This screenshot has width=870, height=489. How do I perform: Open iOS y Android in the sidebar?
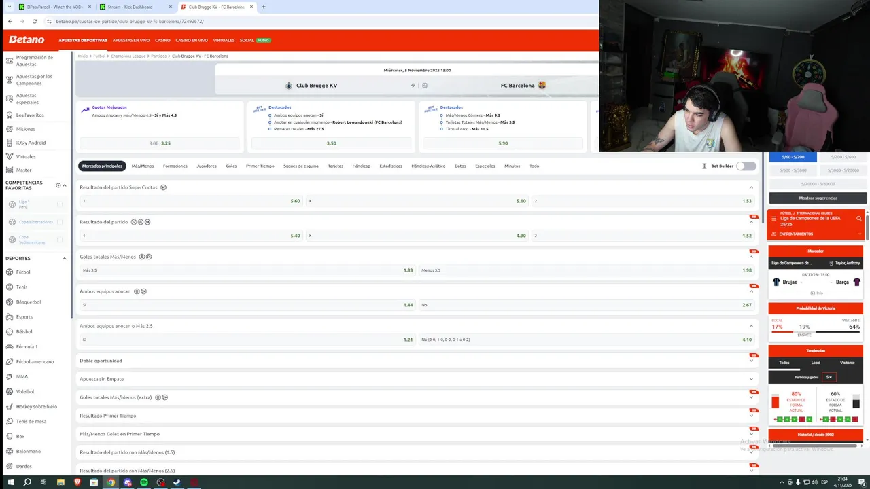[31, 143]
